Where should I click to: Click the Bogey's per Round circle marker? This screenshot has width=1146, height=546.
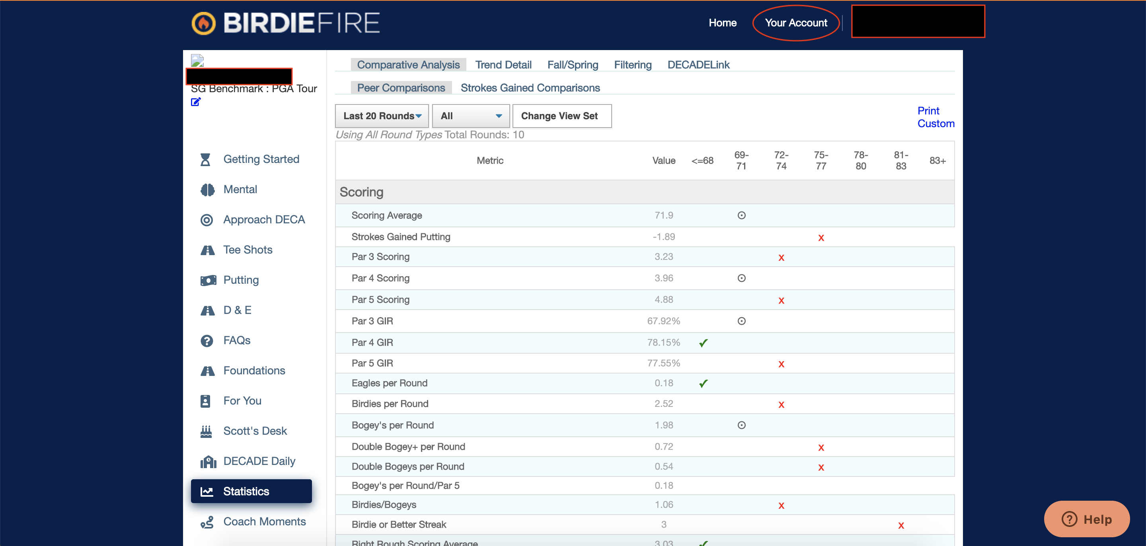tap(741, 425)
